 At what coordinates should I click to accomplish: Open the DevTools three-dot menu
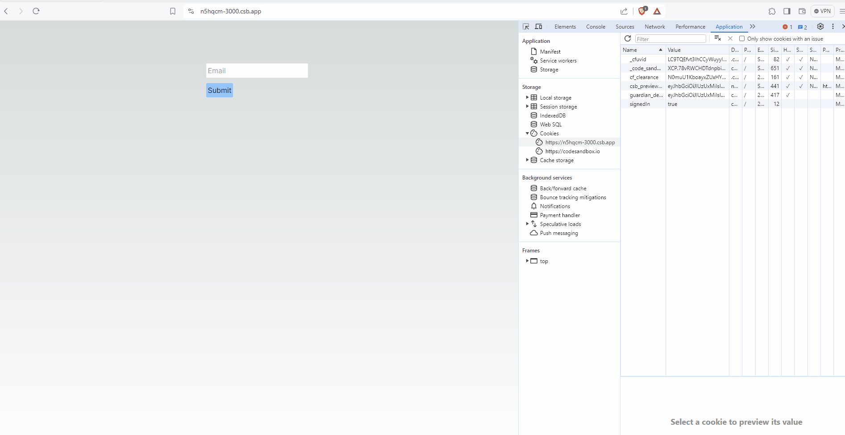click(833, 27)
